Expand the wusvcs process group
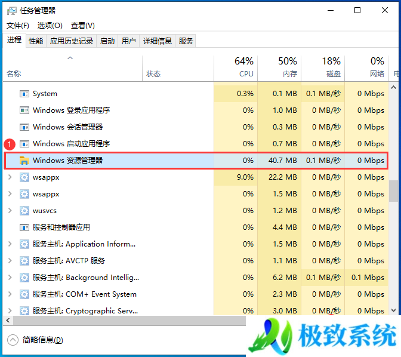The image size is (401, 357). tap(10, 211)
